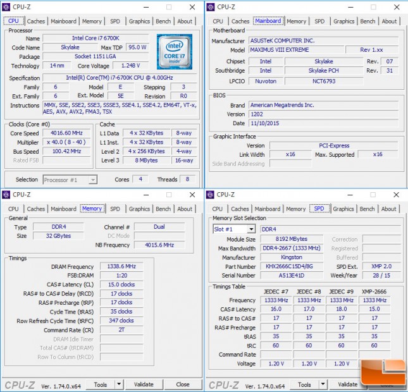Open Graphics tab in Mainboard window

click(x=343, y=21)
